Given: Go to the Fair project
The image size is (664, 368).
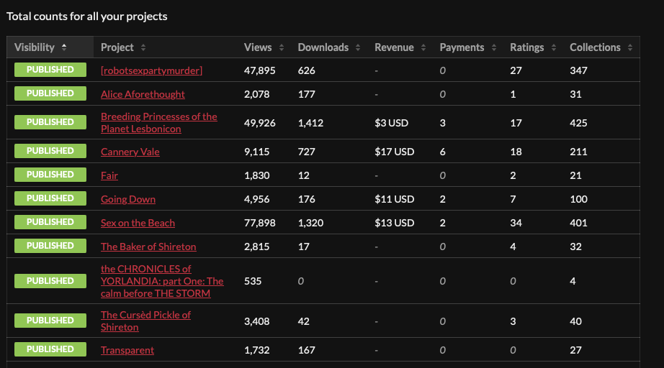Looking at the screenshot, I should (109, 175).
